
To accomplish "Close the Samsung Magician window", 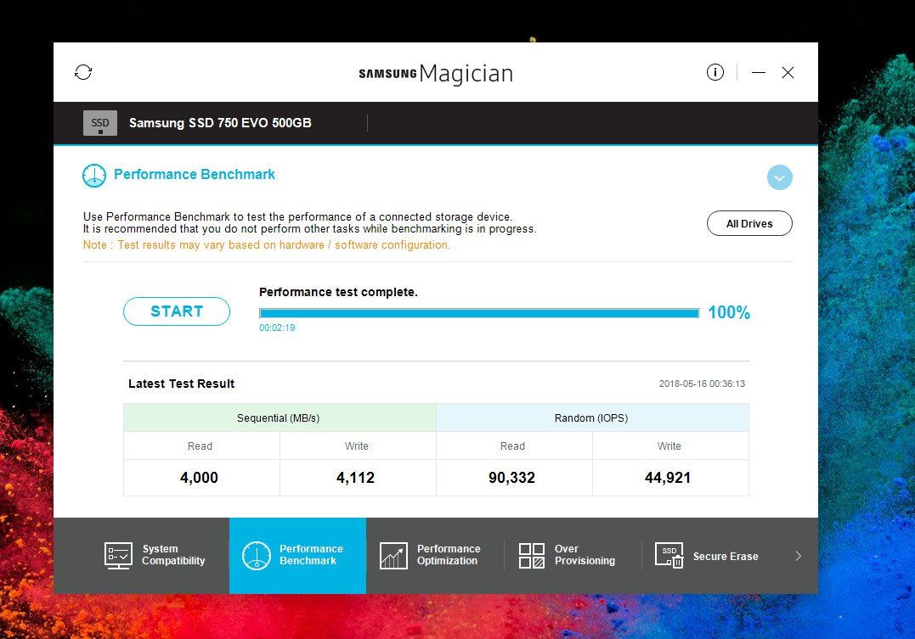I will click(788, 72).
